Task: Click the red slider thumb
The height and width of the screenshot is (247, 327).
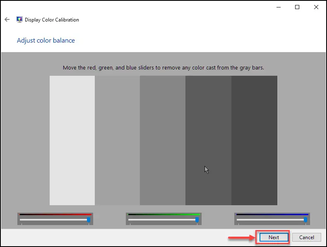Action: (89, 220)
